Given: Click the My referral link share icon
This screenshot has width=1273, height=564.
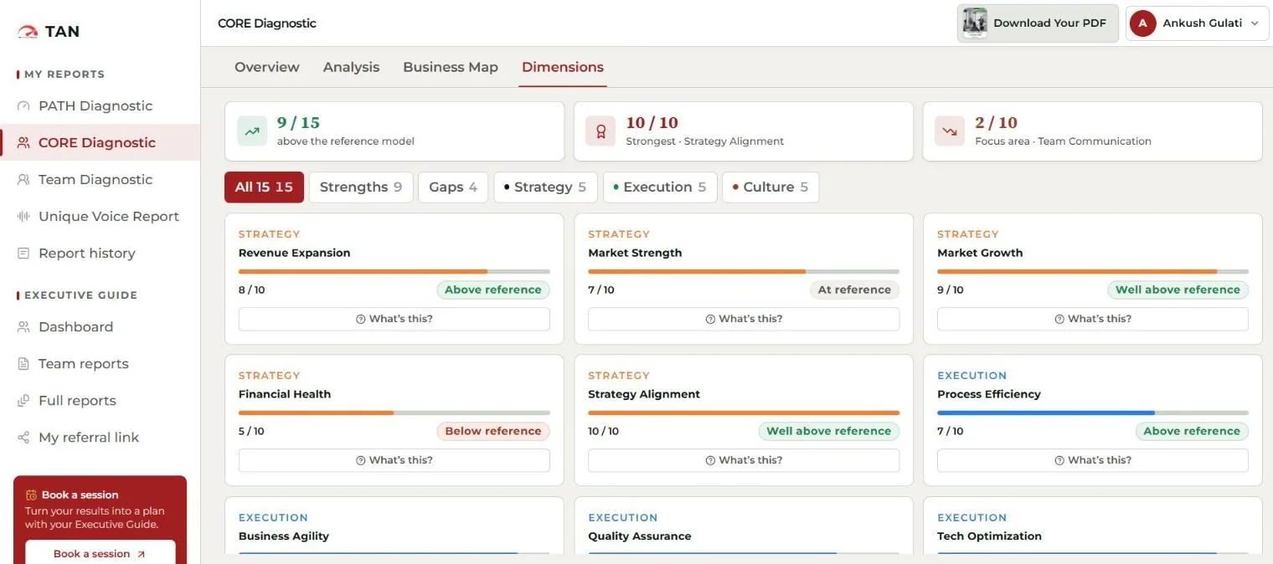Looking at the screenshot, I should coord(23,438).
